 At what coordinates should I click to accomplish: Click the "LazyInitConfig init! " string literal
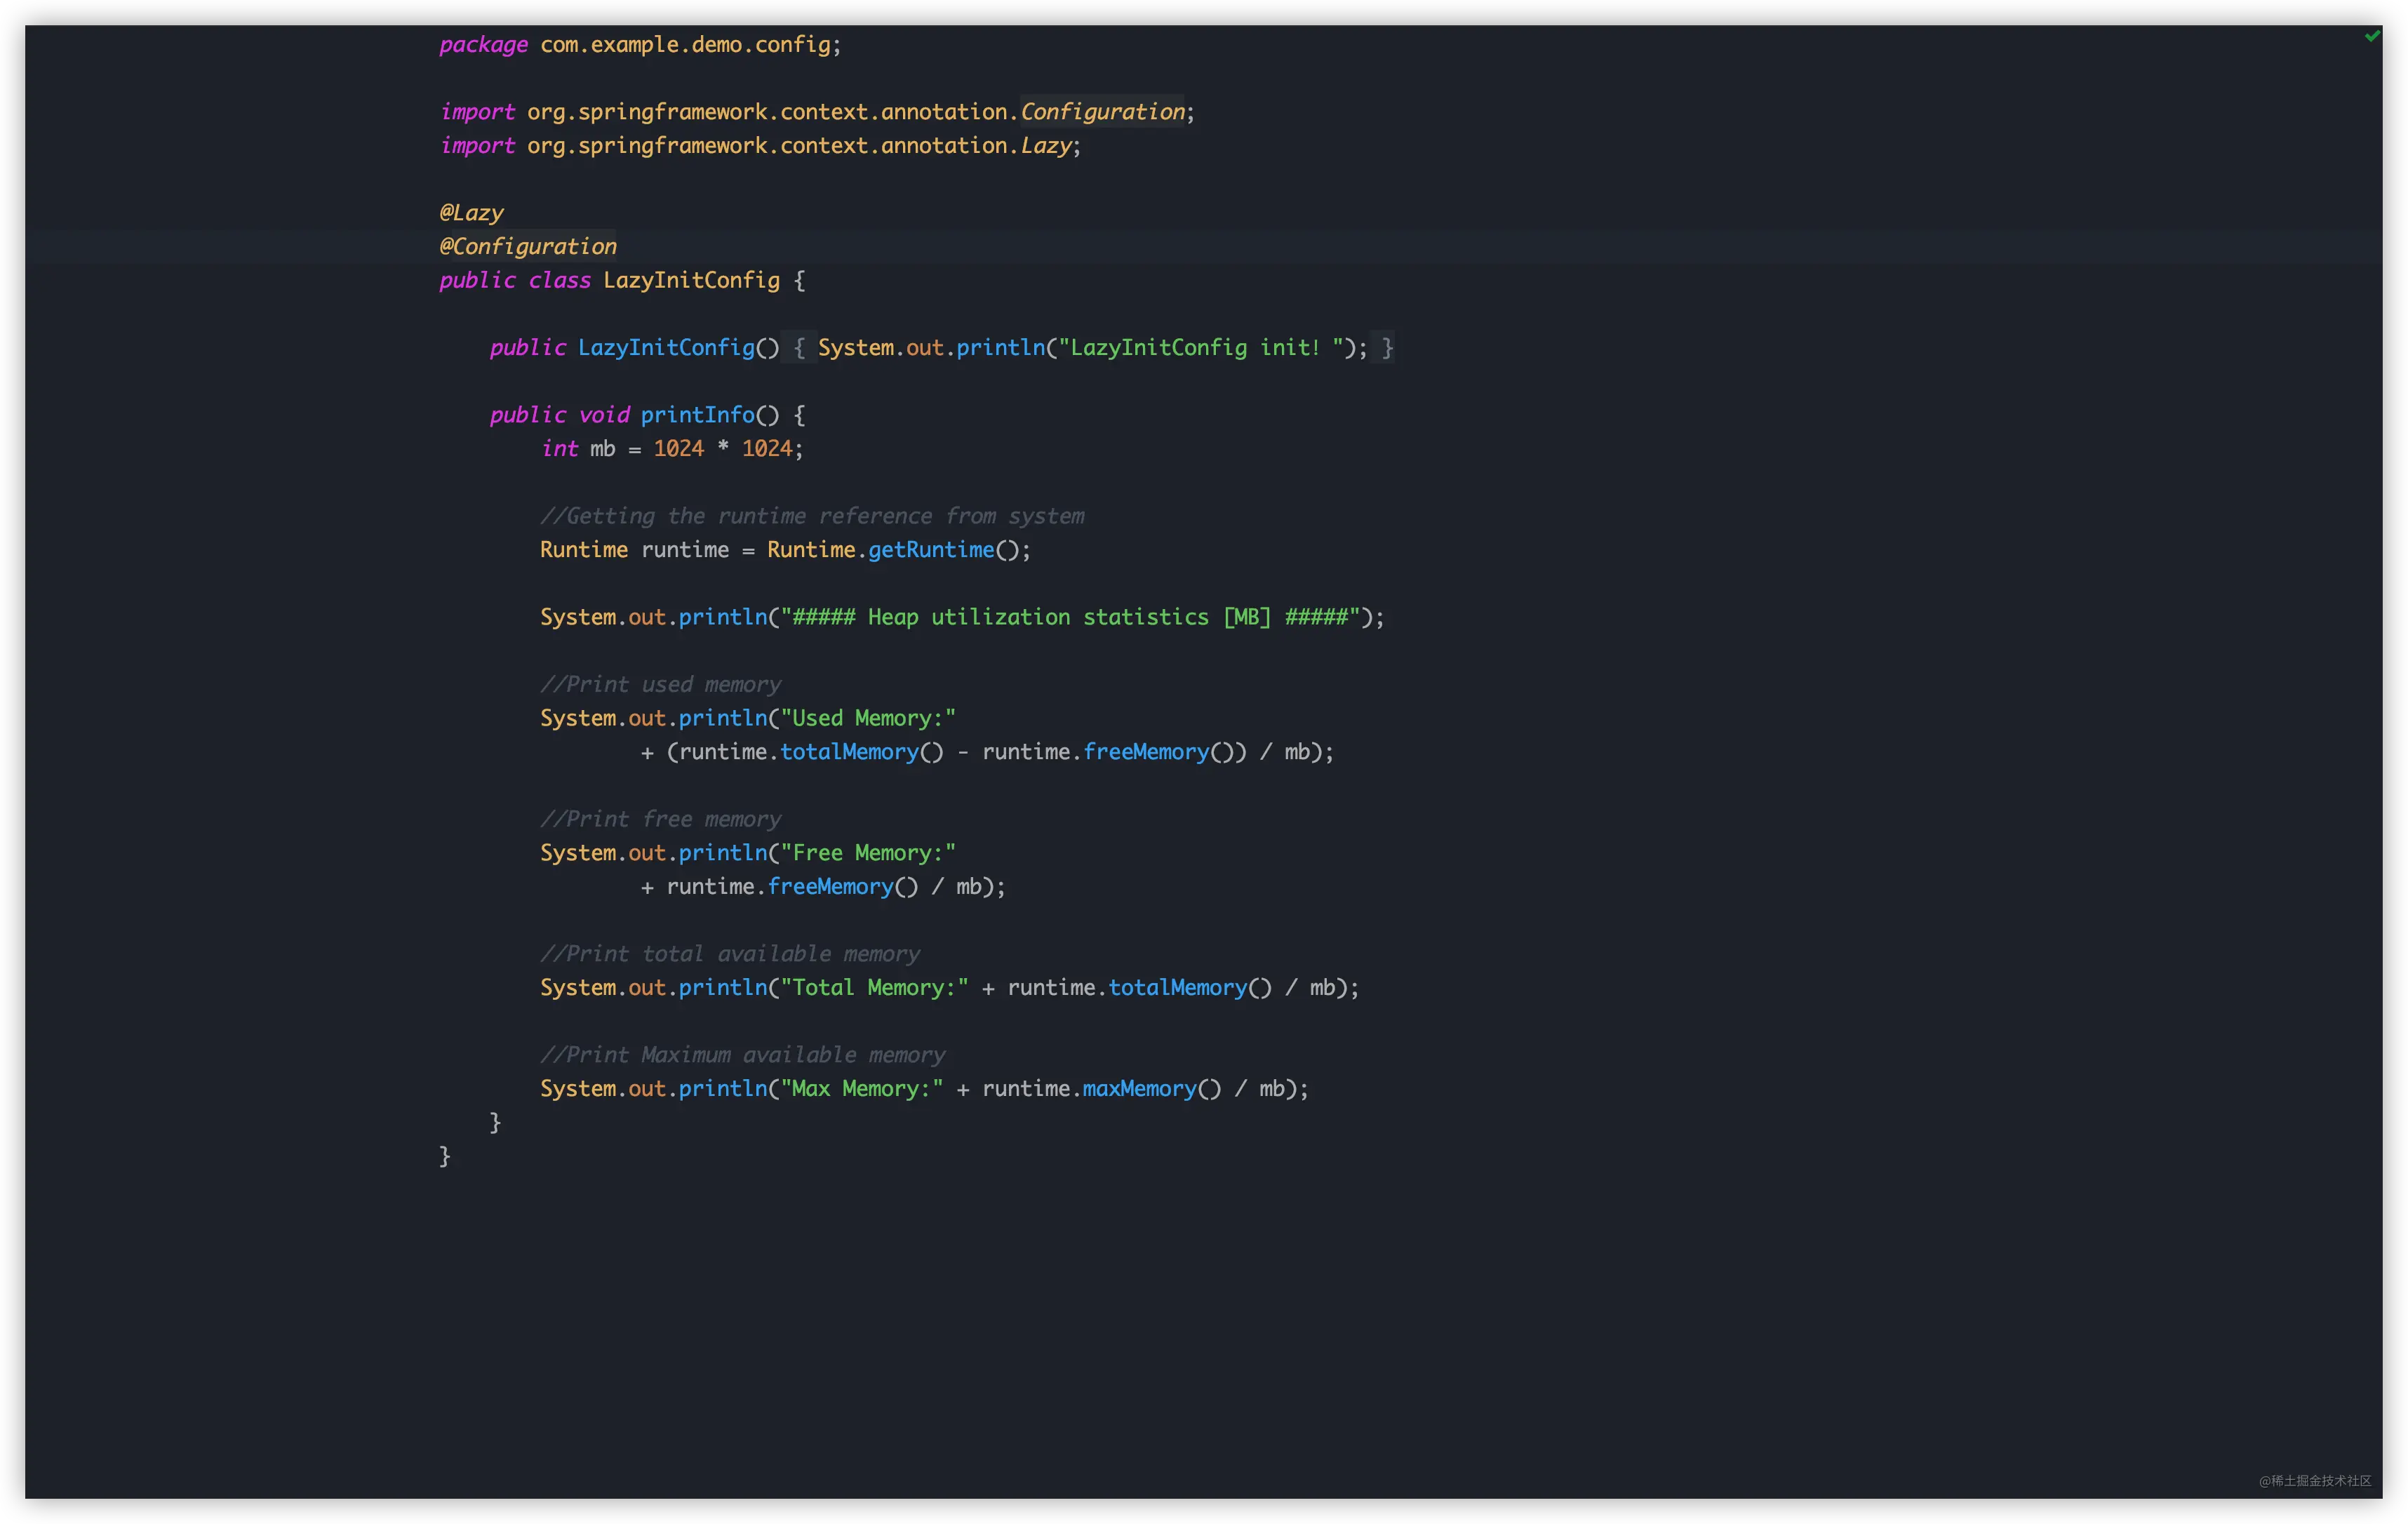tap(1201, 348)
